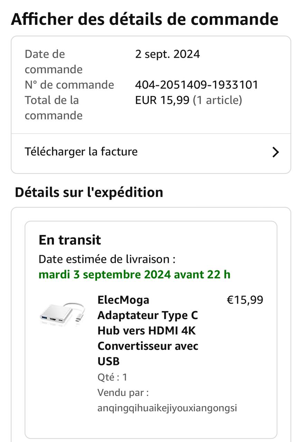Image resolution: width=302 pixels, height=442 pixels.
Task: Select order number 404-2051409-1933101
Action: [x=197, y=85]
